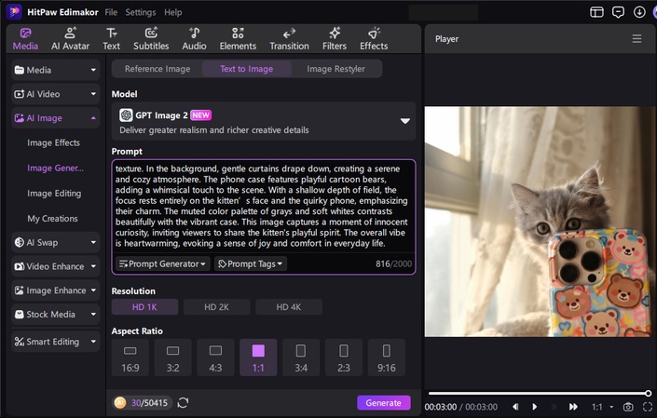Screen dimensions: 657x418
Task: Open the Transition tool
Action: click(289, 39)
